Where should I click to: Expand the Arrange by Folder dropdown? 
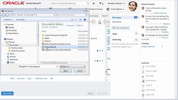click(x=80, y=26)
